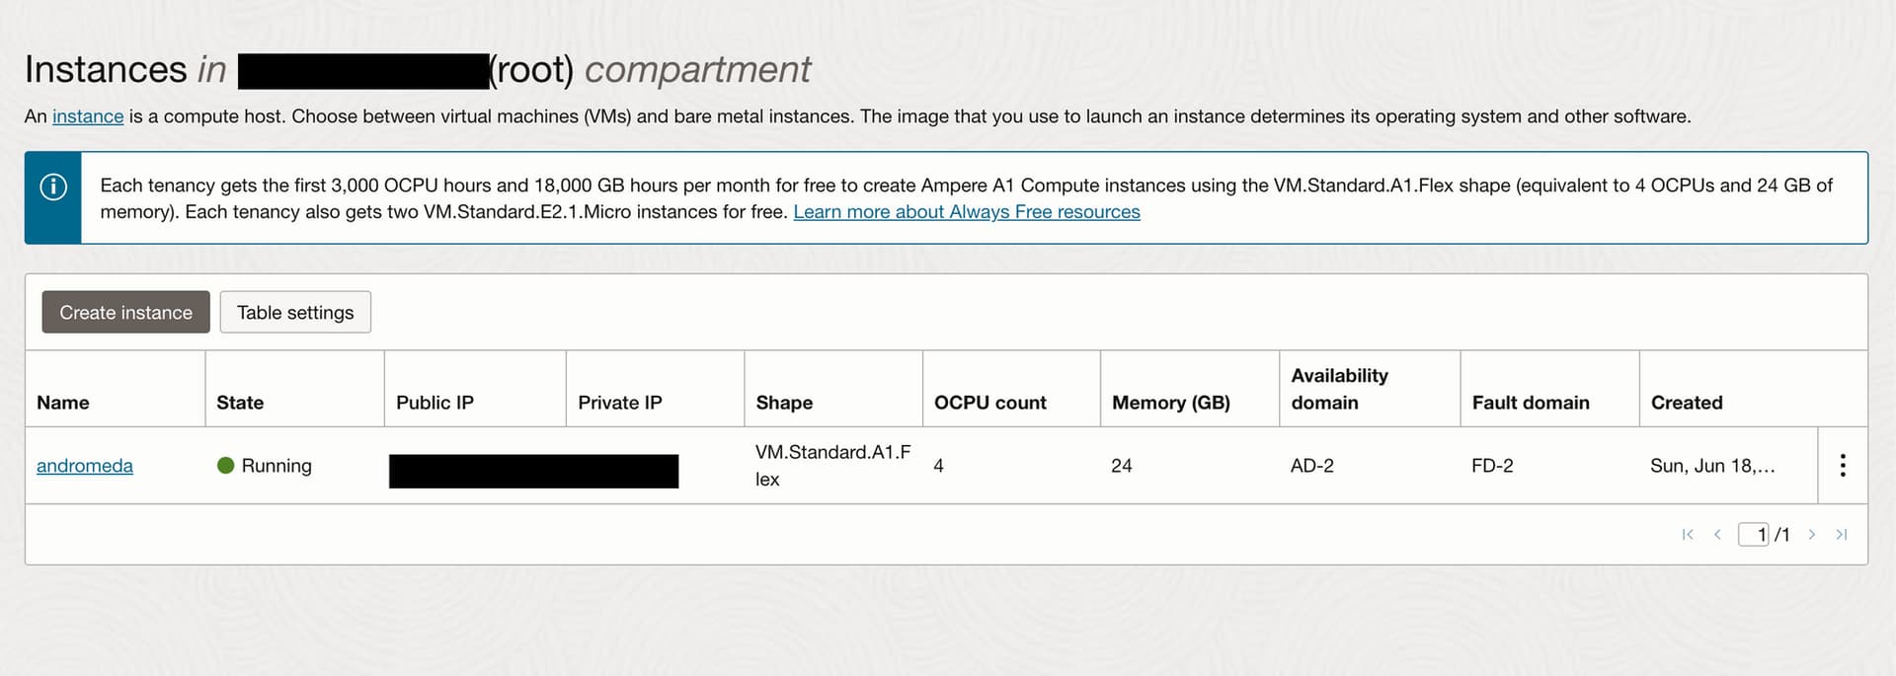Image resolution: width=1896 pixels, height=676 pixels.
Task: Click the OCPU count value 4
Action: pos(938,466)
